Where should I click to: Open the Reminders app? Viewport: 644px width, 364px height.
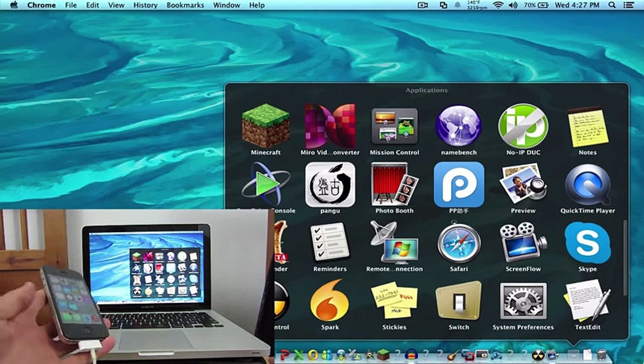[x=330, y=243]
